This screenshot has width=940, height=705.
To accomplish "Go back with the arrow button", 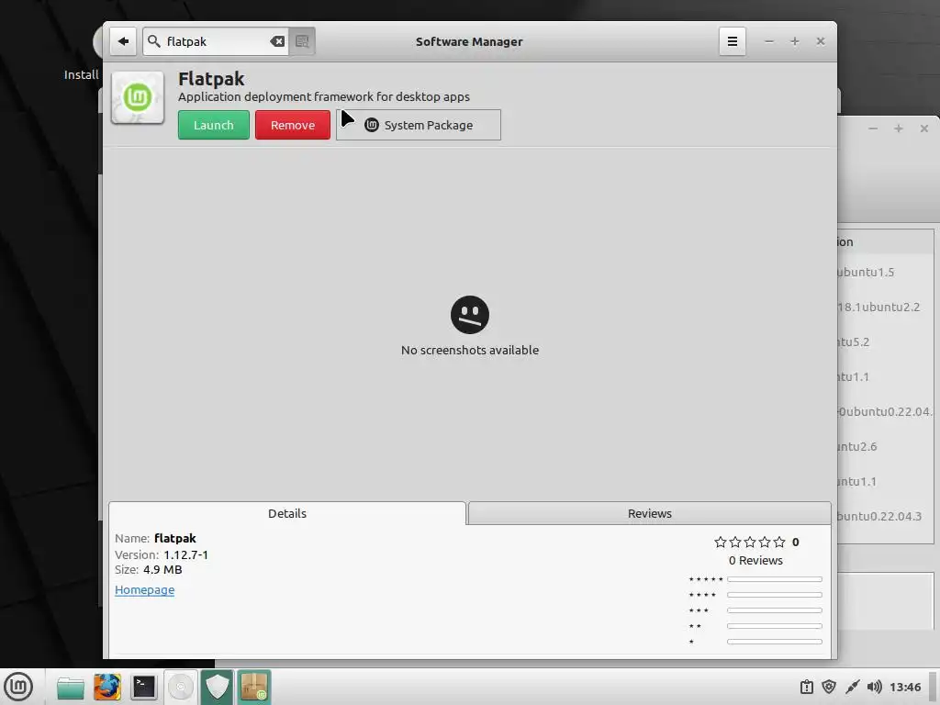I will tap(123, 41).
